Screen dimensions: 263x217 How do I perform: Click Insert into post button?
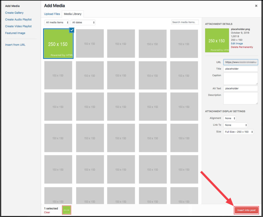pyautogui.click(x=246, y=210)
